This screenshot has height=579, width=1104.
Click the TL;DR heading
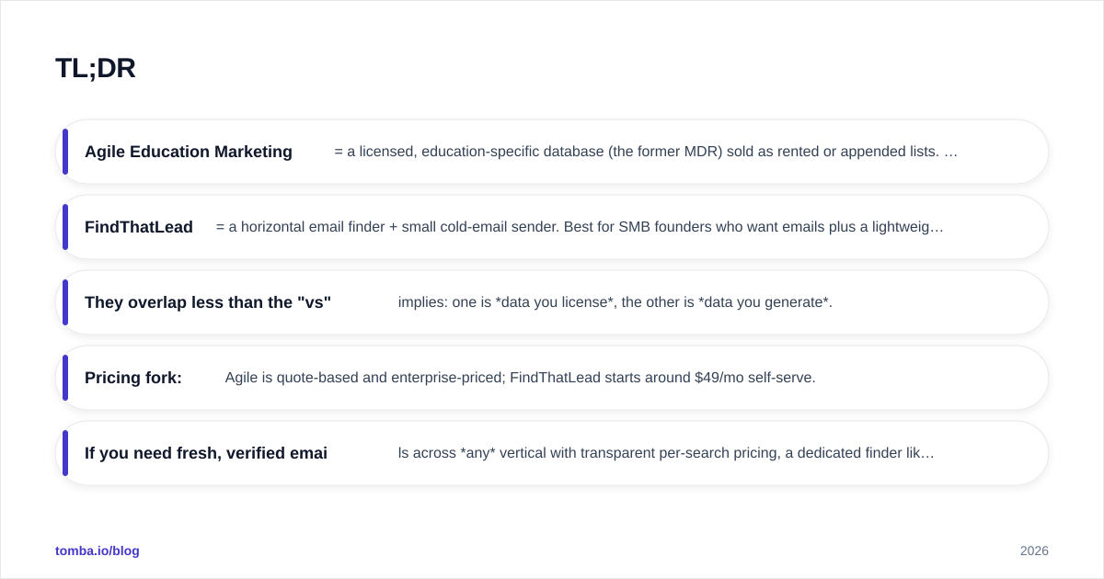pos(96,68)
